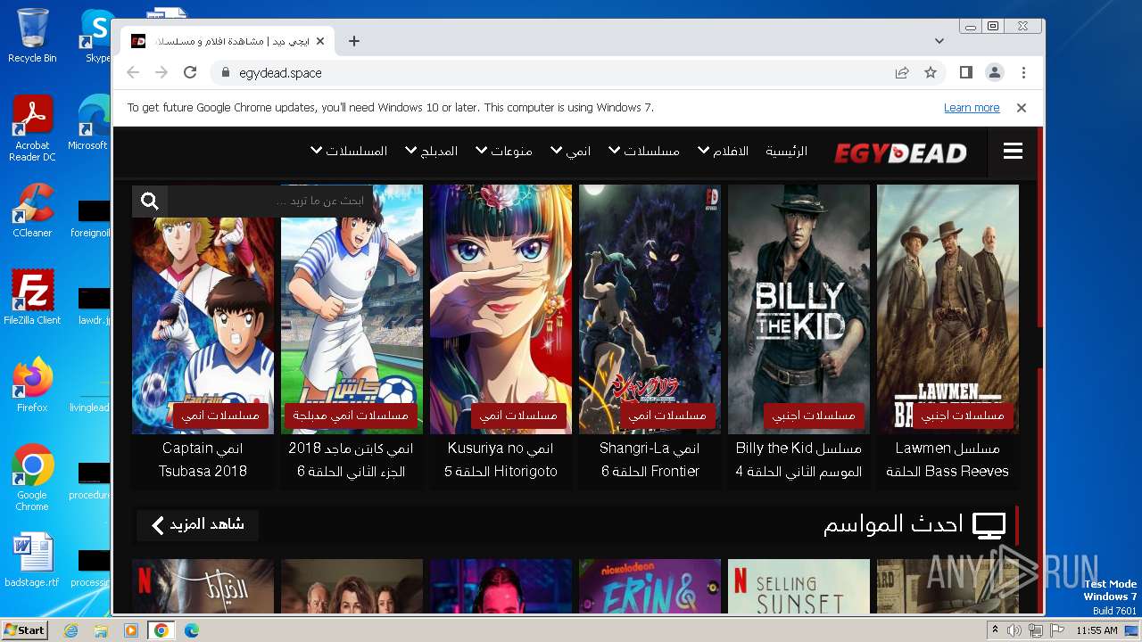View site information lock icon

click(x=226, y=73)
